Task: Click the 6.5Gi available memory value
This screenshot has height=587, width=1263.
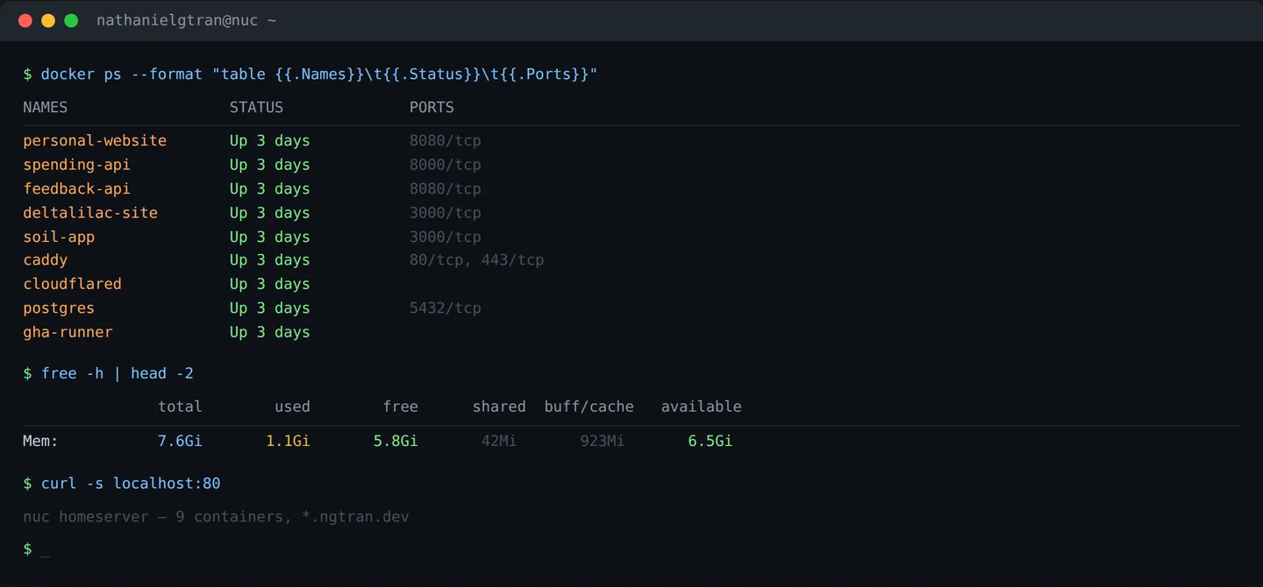Action: [710, 441]
